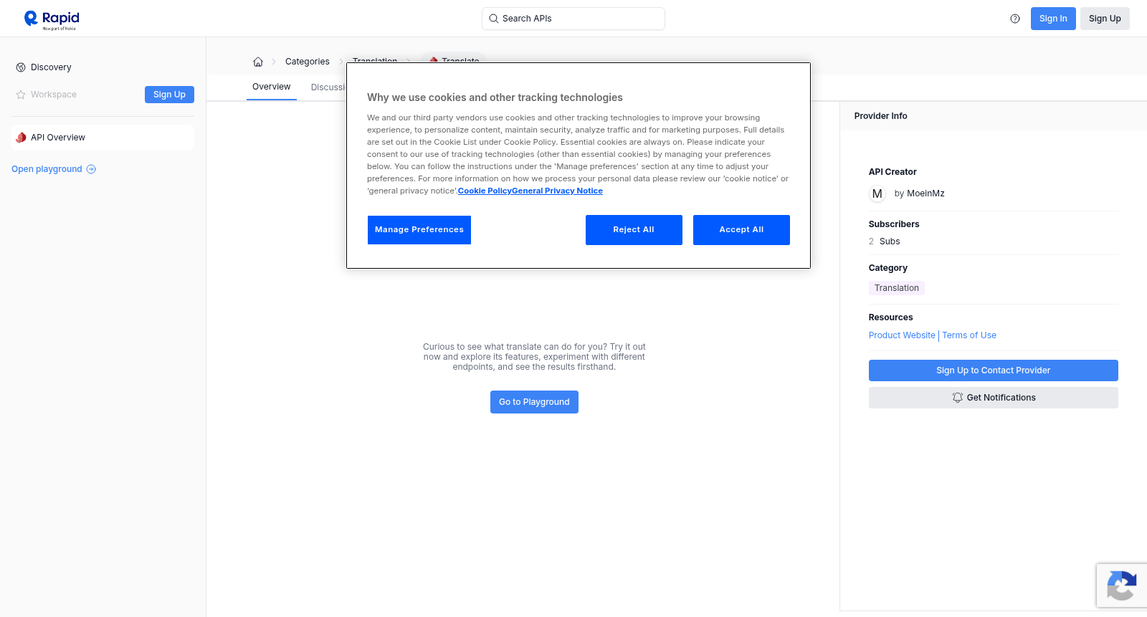Click the Rapid logo
1147x617 pixels.
[52, 19]
